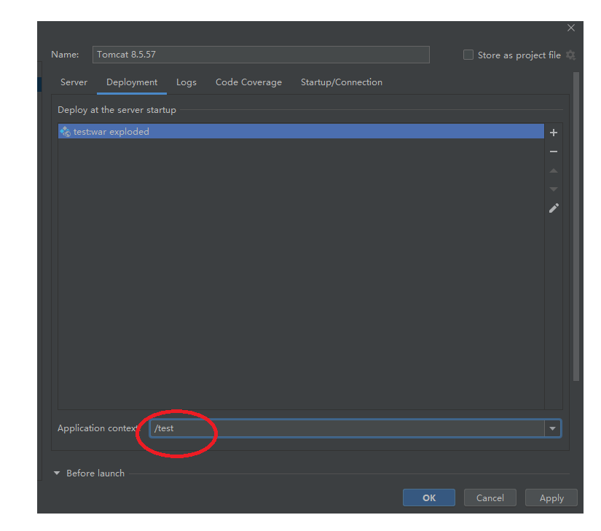
Task: Select the Startup/Connection tab
Action: 342,82
